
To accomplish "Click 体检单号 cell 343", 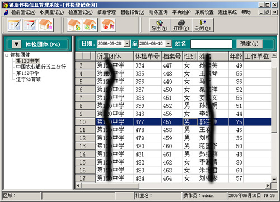I will tap(147, 114).
